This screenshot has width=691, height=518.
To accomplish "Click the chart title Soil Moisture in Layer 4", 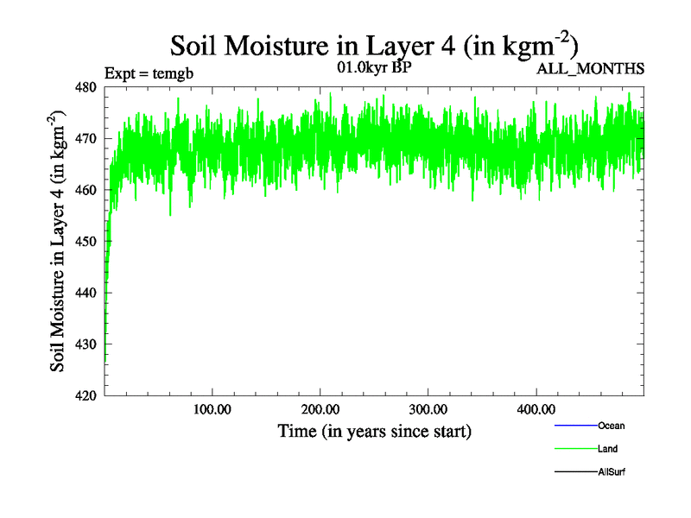I will coord(374,46).
